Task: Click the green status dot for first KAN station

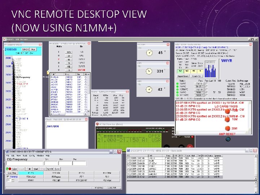Action: (x=177, y=84)
